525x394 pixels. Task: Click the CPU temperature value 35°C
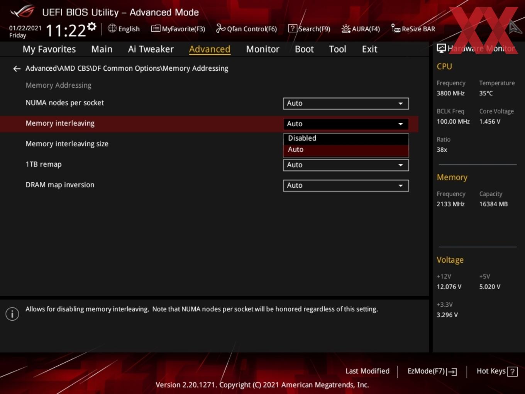point(486,93)
